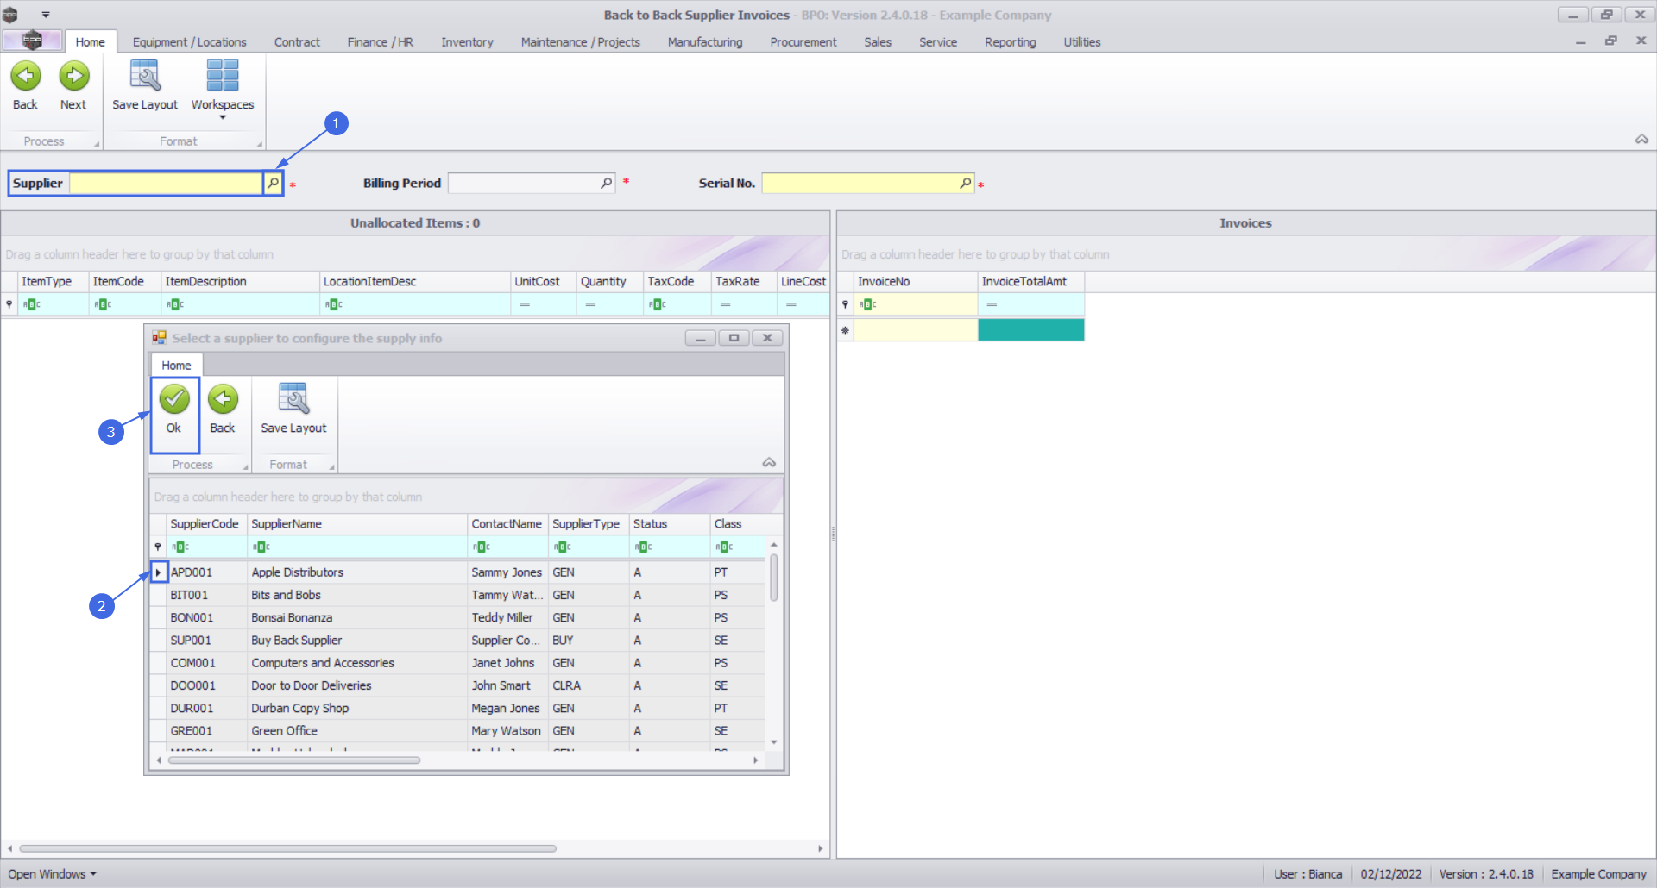The image size is (1657, 888).
Task: Click the green Back arrow in main ribbon
Action: [x=26, y=77]
